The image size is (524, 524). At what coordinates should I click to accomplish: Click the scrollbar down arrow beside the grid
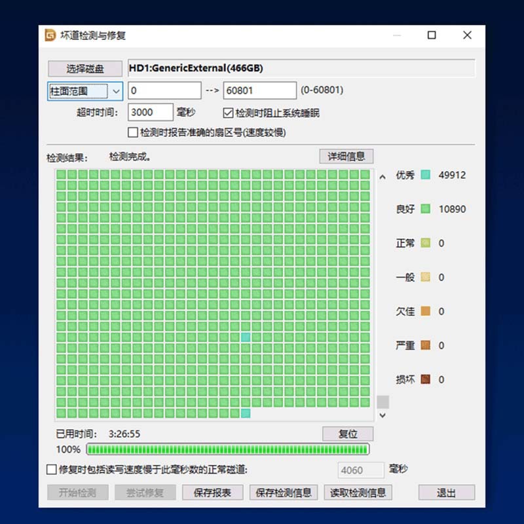click(x=383, y=415)
